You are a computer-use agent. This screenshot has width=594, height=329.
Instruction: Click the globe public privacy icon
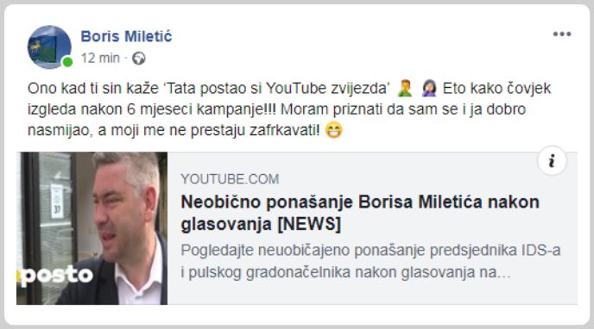point(139,59)
